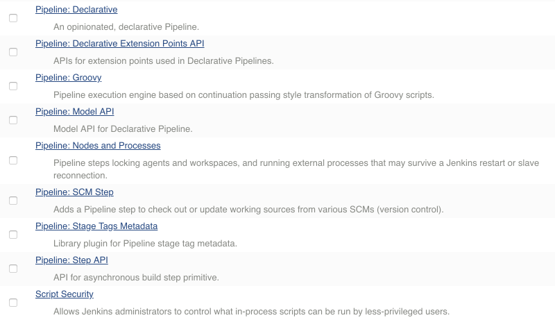Click the 'An opinionated, declarative Pipeline.' description
Image resolution: width=555 pixels, height=320 pixels.
coord(126,27)
